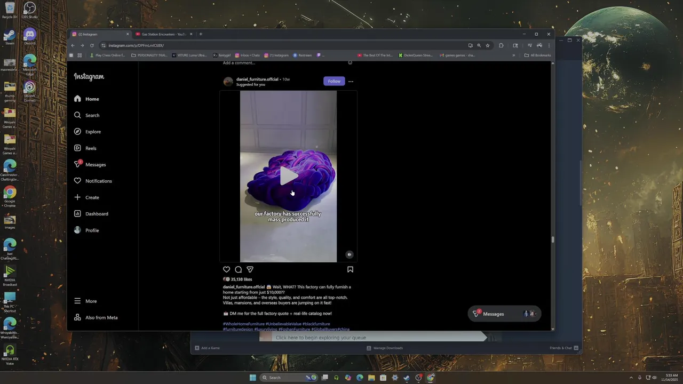Open the Recycle Bin desktop icon
The height and width of the screenshot is (384, 683).
[x=10, y=11]
